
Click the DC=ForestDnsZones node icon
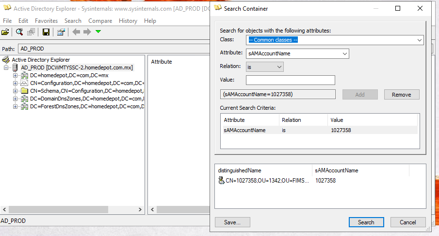(25, 106)
